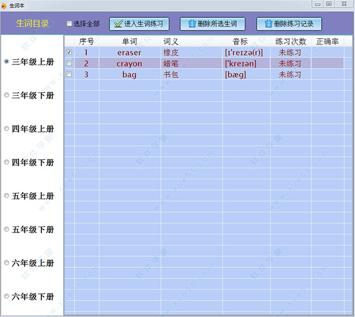Choose the 五年级下册 radio button
This screenshot has width=355, height=317.
click(7, 229)
